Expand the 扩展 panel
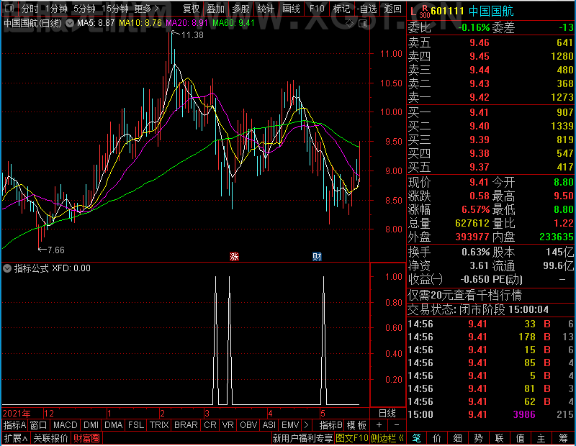The image size is (576, 446). click(15, 438)
